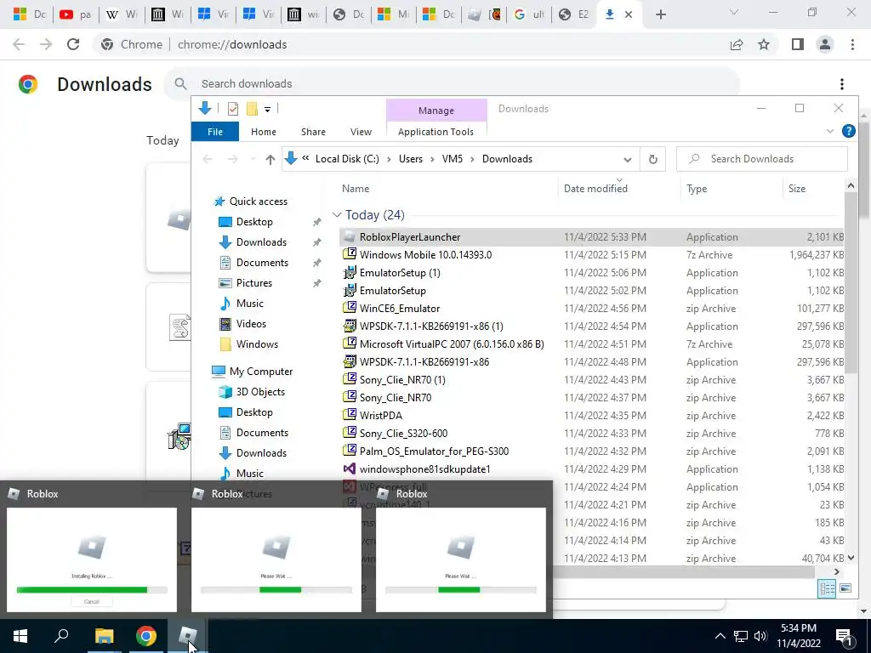The image size is (871, 653).
Task: Click the Cancel button in Roblox preview
Action: (x=92, y=601)
